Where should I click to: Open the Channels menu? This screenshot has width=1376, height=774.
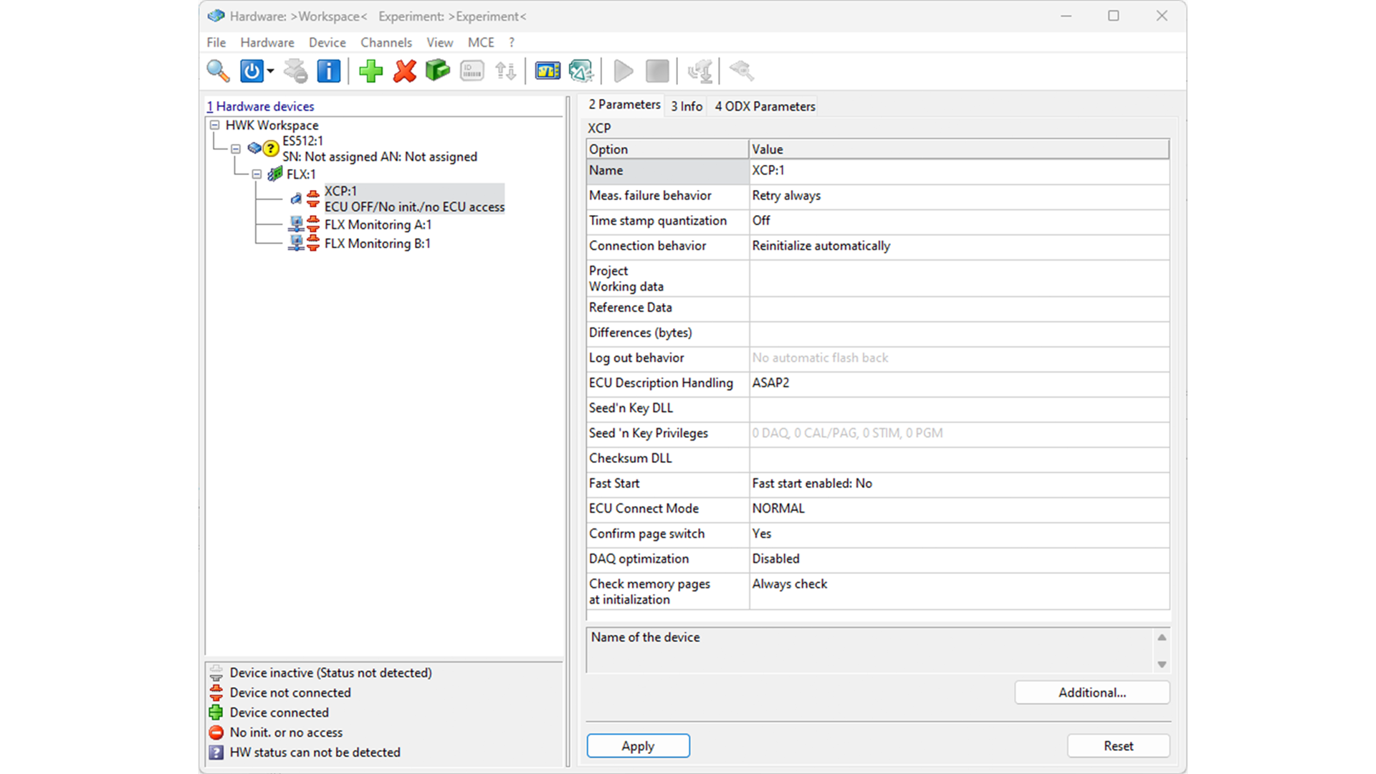click(x=386, y=42)
